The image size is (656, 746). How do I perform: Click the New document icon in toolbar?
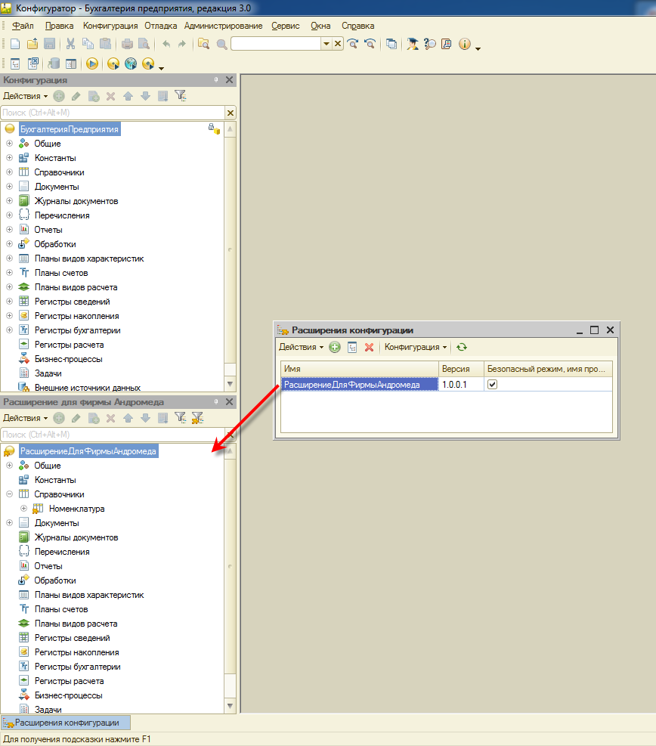(x=15, y=45)
